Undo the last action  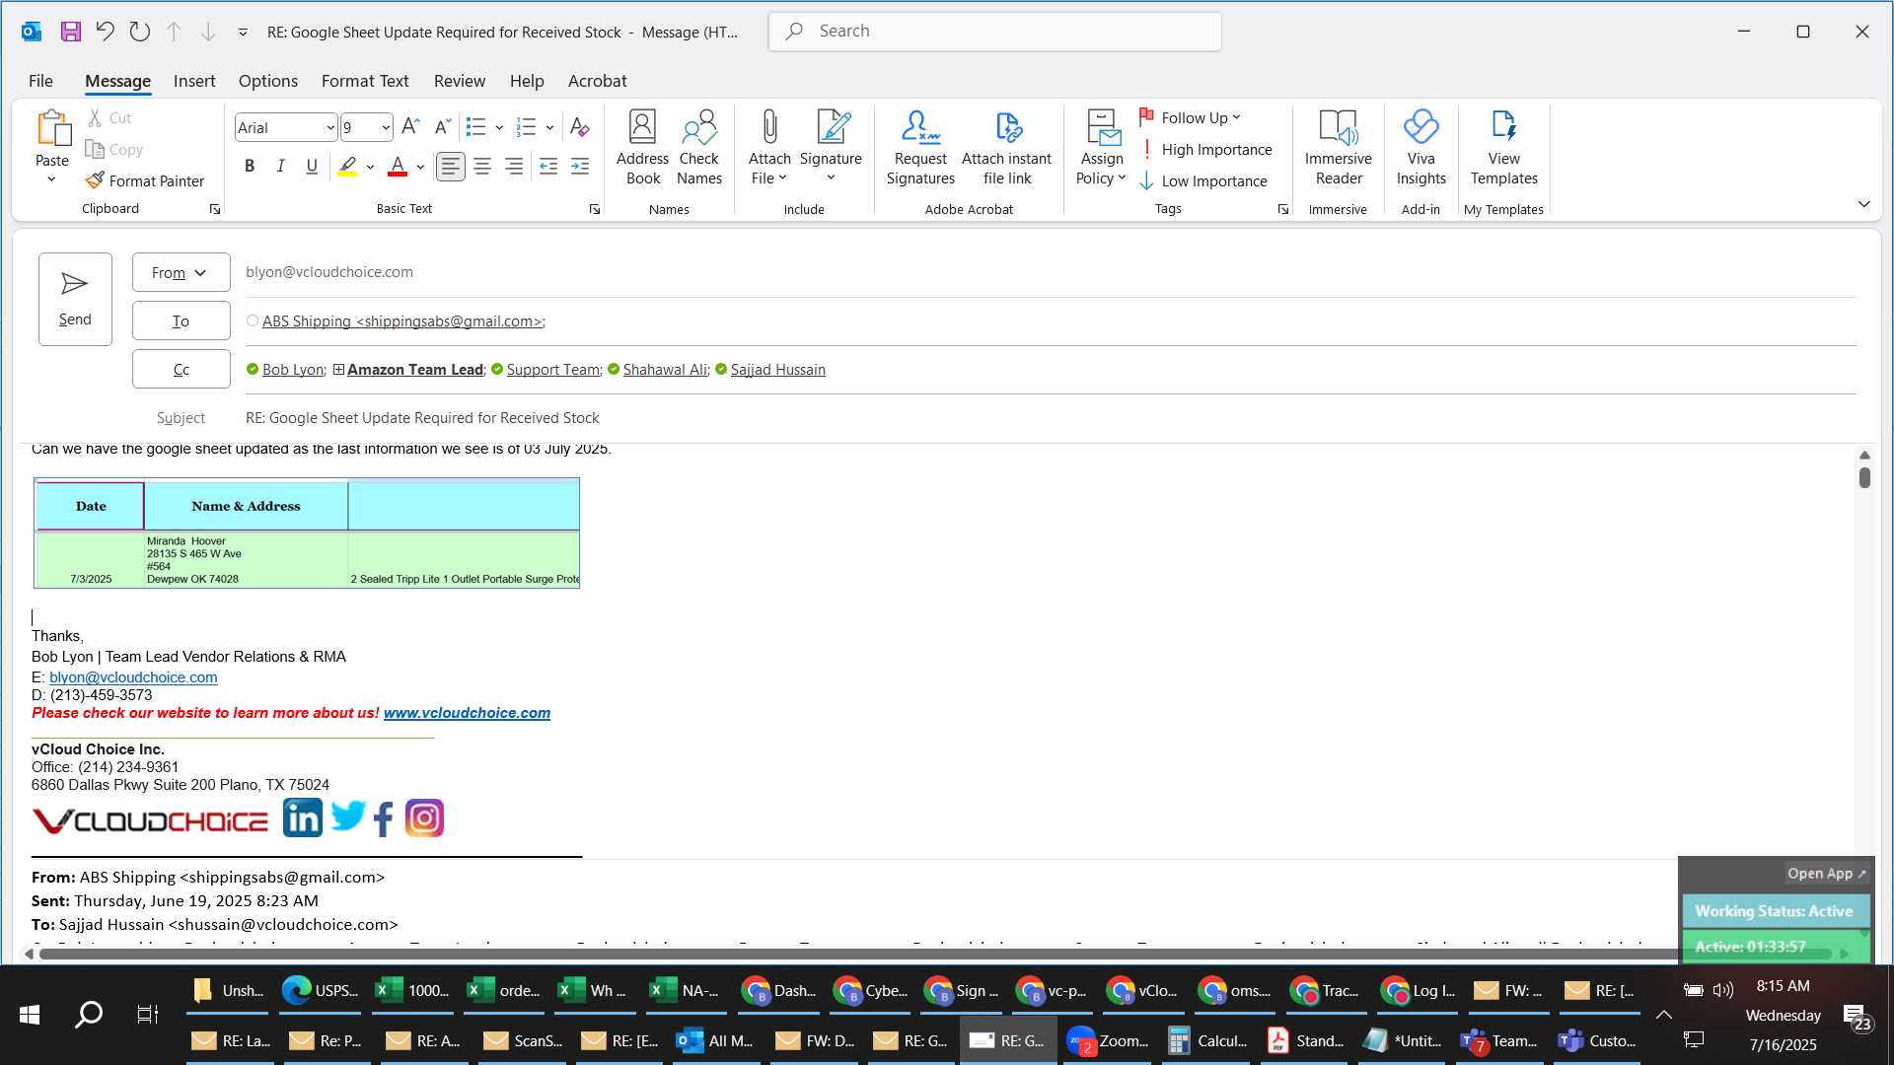pyautogui.click(x=105, y=32)
